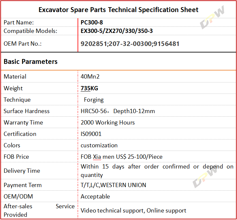The height and width of the screenshot is (220, 237).
Task: Click the material value '40Mn2'
Action: [90, 77]
